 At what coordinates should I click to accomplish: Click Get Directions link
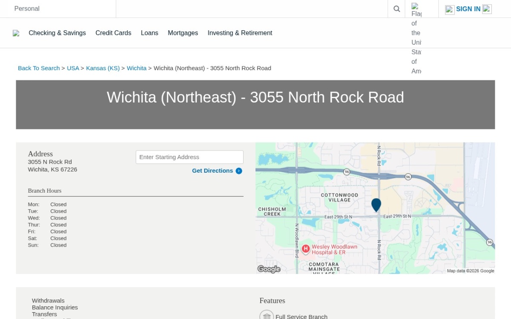[x=212, y=171]
